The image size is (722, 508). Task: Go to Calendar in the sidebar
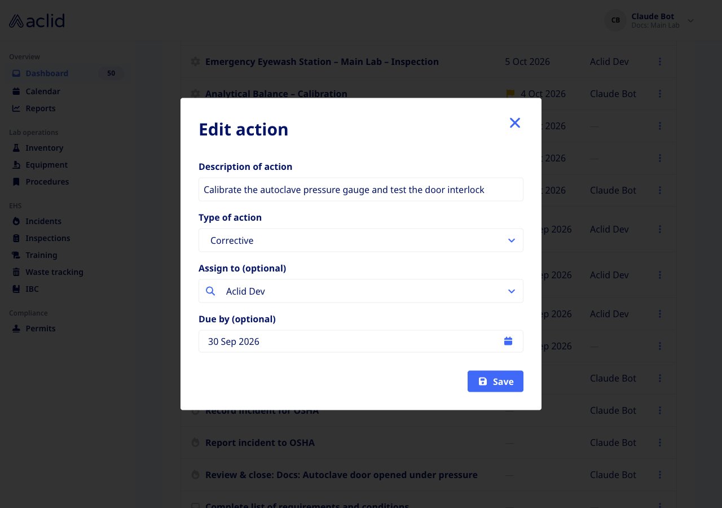click(43, 91)
